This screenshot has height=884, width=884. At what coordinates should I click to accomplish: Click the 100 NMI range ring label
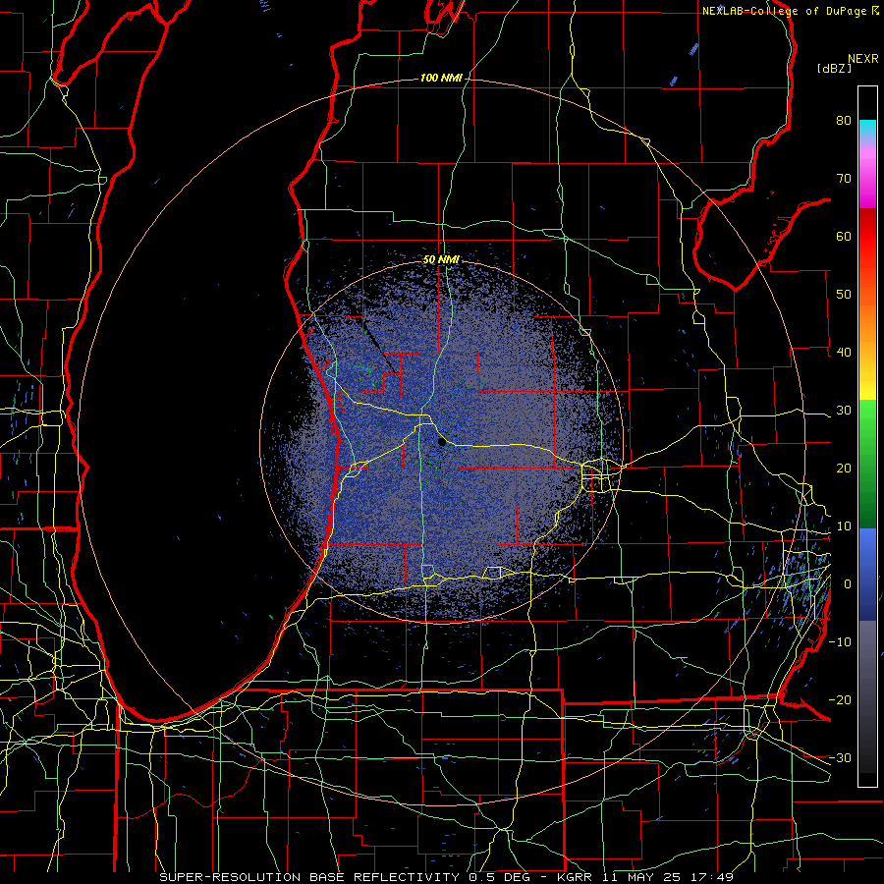[x=440, y=78]
